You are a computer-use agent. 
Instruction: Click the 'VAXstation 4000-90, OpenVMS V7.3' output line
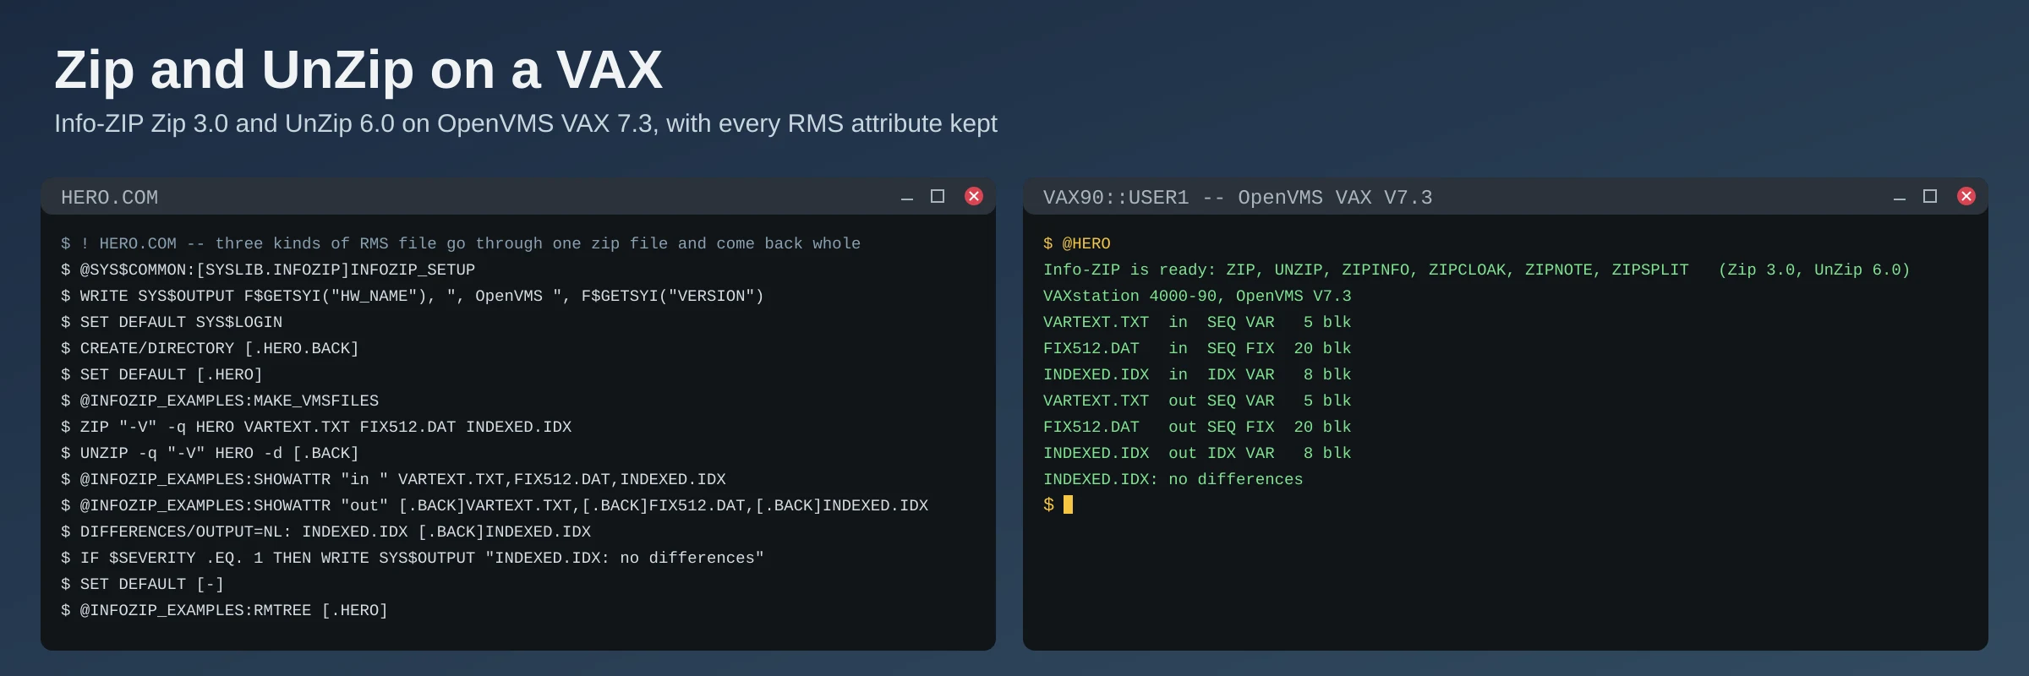(x=1197, y=296)
